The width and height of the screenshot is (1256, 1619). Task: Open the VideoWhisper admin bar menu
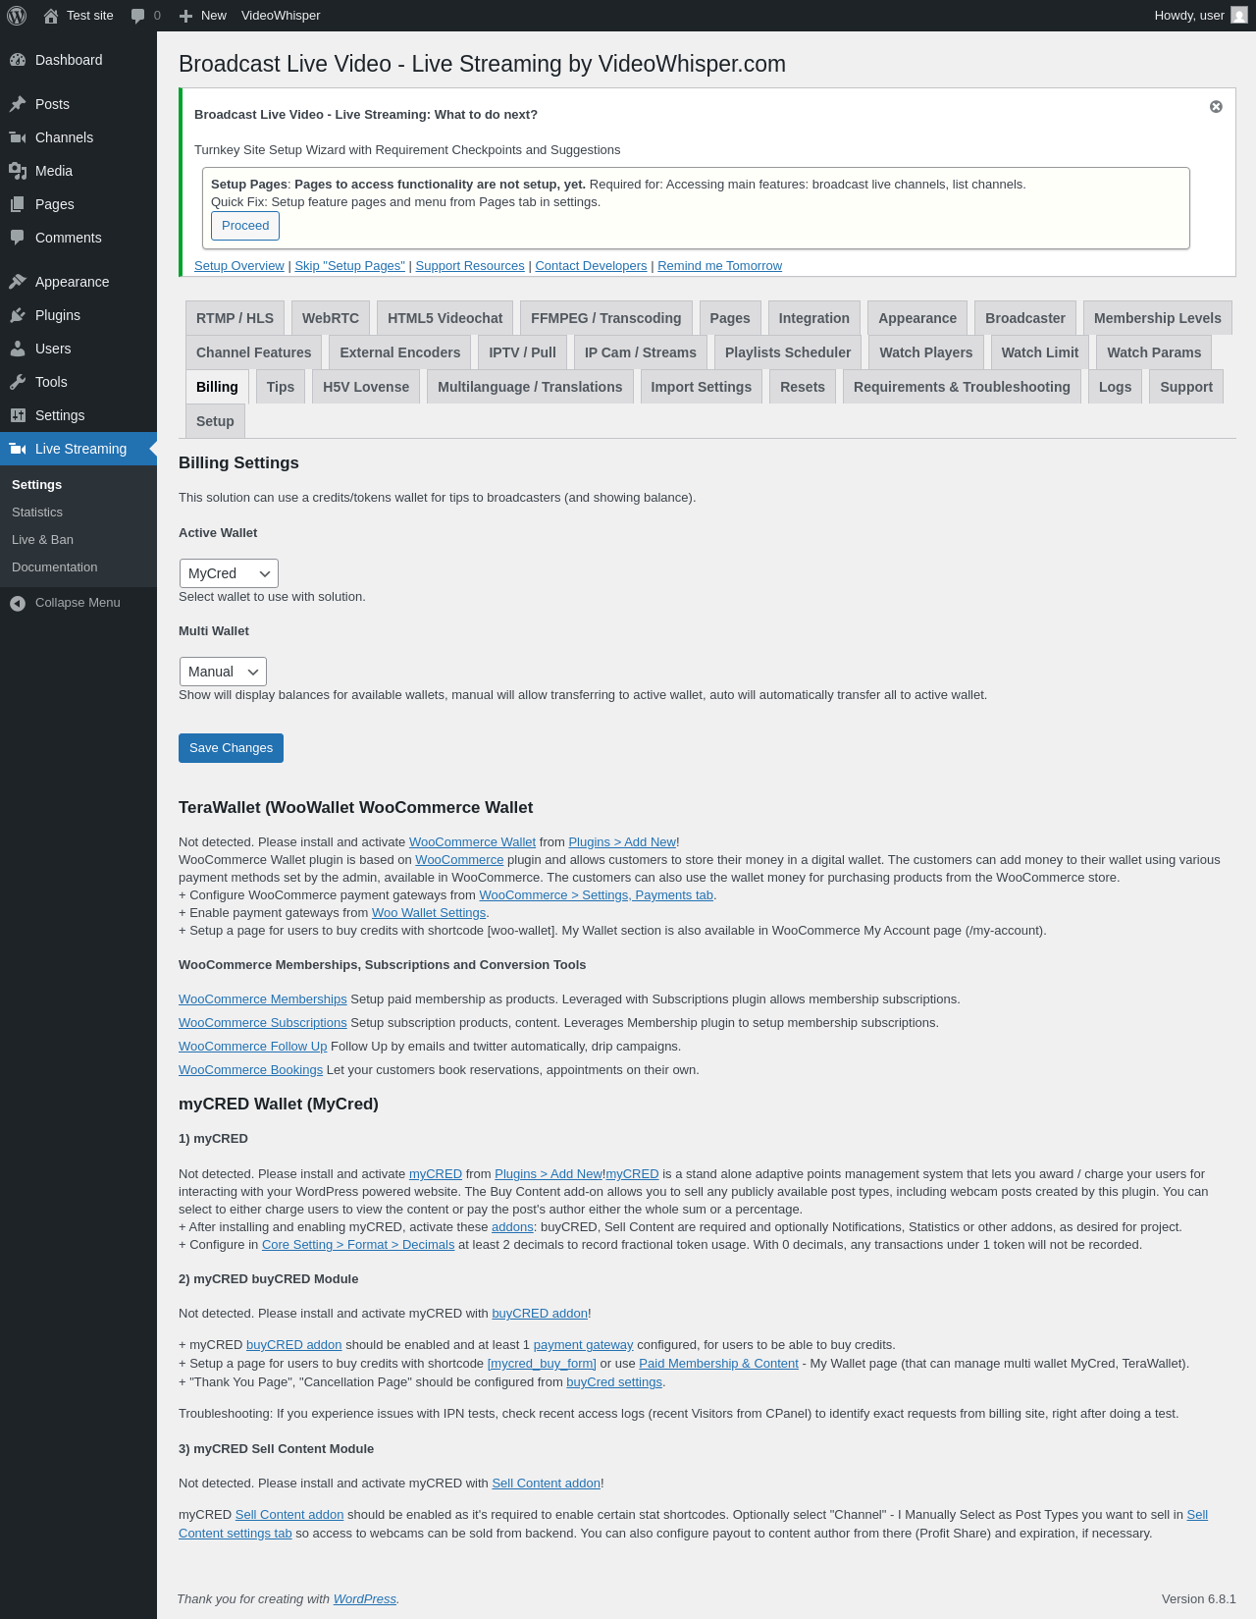(x=281, y=16)
